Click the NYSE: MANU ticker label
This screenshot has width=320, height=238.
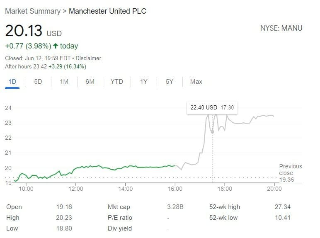(281, 29)
